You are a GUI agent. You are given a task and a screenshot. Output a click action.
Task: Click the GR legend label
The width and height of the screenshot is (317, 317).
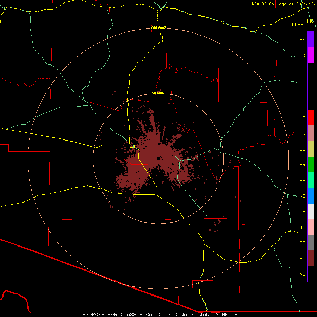[x=303, y=133]
